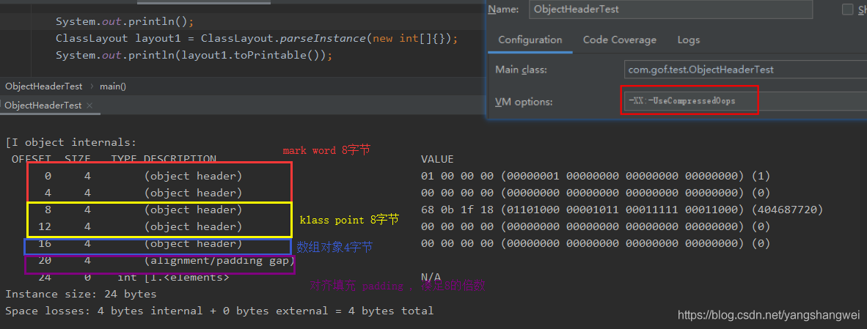Click the 'Instance size: 24 bytes' console line
The image size is (867, 329).
coord(81,294)
